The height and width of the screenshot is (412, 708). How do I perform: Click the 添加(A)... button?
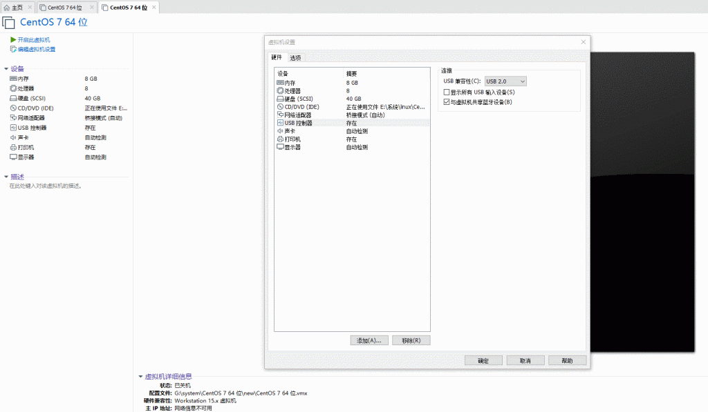[369, 340]
